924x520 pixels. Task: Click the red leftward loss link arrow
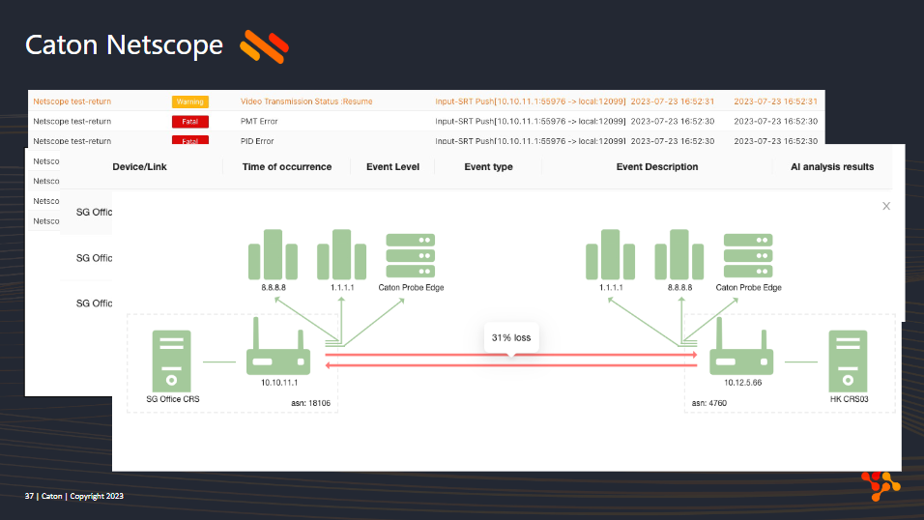pyautogui.click(x=511, y=365)
